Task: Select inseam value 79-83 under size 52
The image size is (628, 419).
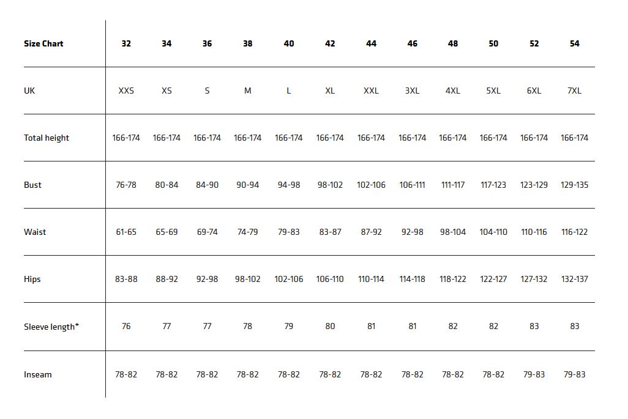Action: click(x=534, y=374)
